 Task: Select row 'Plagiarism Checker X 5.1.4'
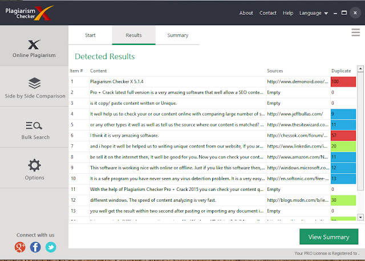[213, 81]
